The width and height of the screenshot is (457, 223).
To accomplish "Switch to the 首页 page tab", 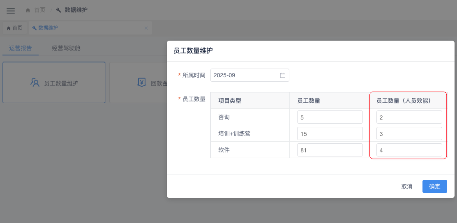I will tap(14, 28).
